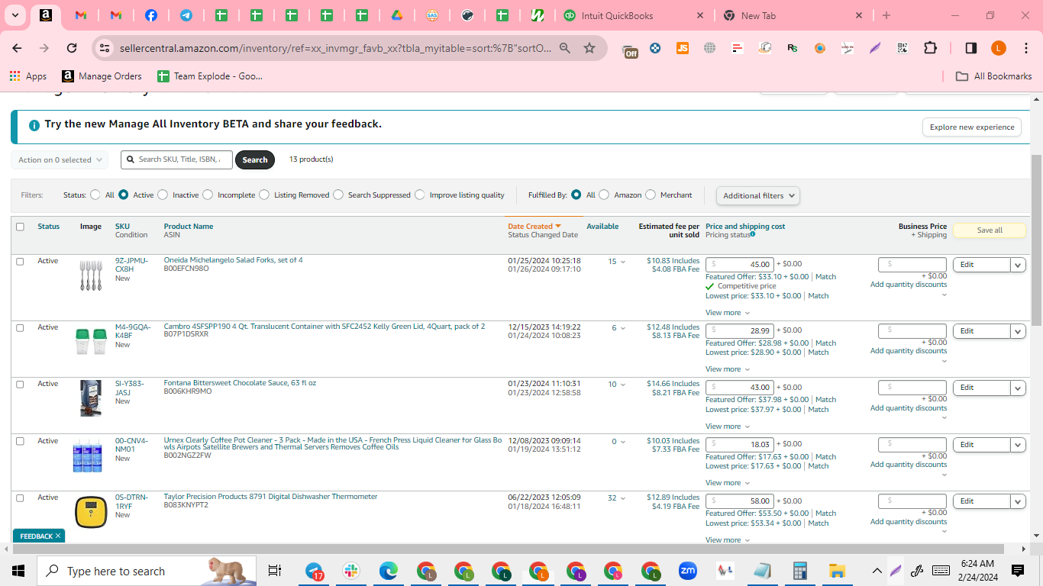Open the Chrome side panel
The height and width of the screenshot is (586, 1043).
coord(971,48)
